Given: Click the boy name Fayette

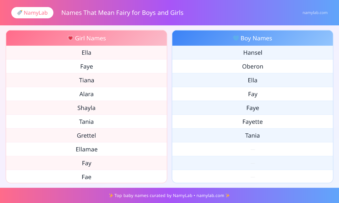Looking at the screenshot, I should pyautogui.click(x=253, y=122).
